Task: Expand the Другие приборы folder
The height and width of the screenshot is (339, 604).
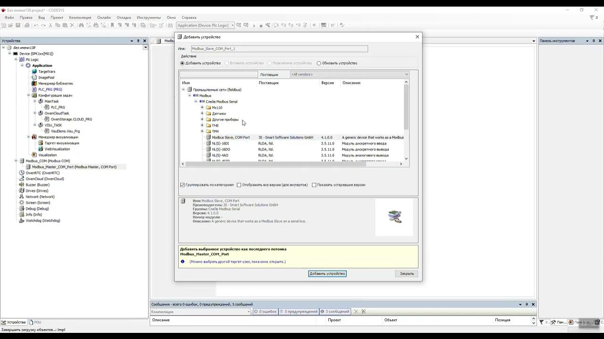Action: click(x=202, y=120)
